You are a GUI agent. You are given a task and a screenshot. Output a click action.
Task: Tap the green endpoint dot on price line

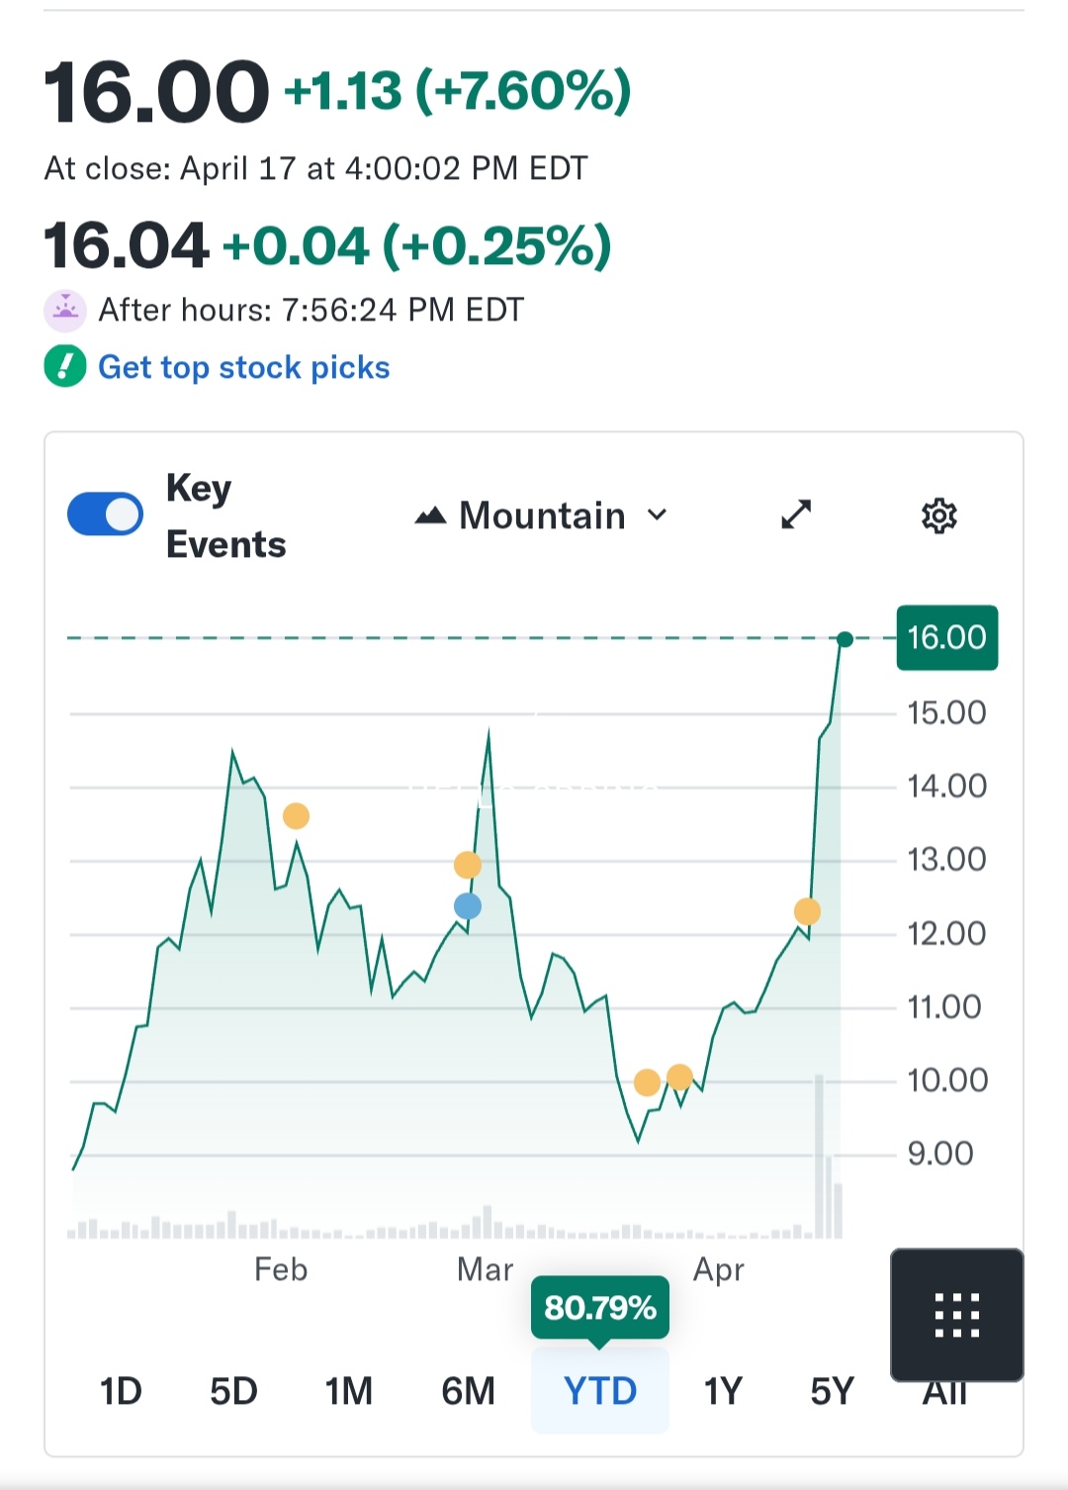tap(845, 640)
